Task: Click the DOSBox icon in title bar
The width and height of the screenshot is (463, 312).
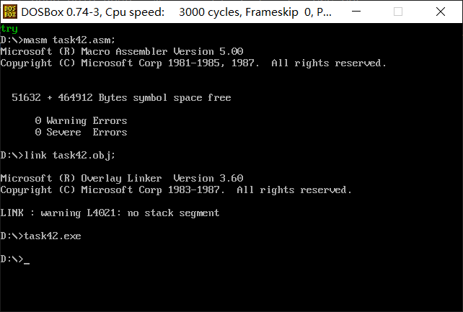Action: click(10, 12)
